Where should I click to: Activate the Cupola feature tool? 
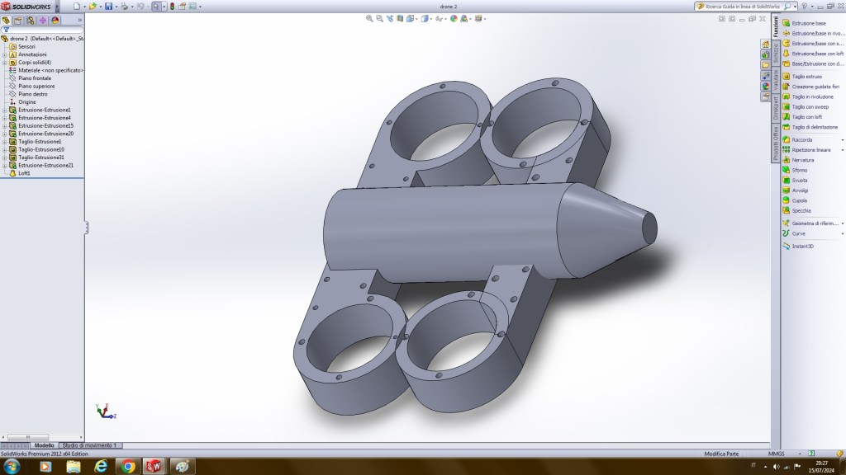[786, 200]
